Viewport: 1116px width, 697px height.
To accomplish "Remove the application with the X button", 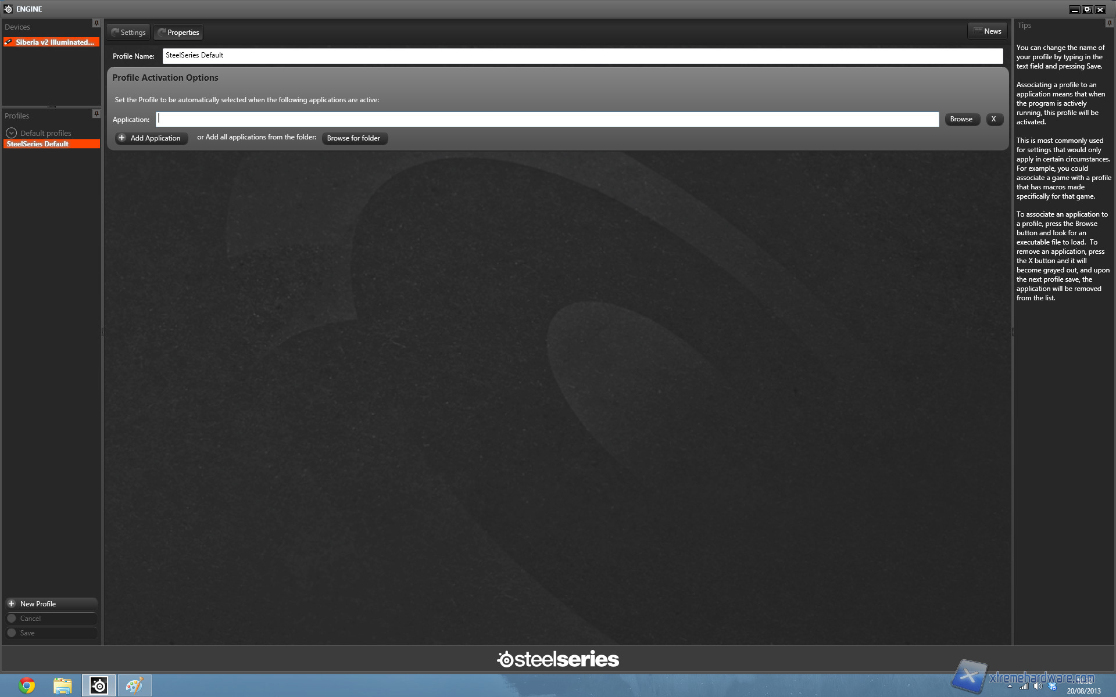I will pyautogui.click(x=994, y=119).
